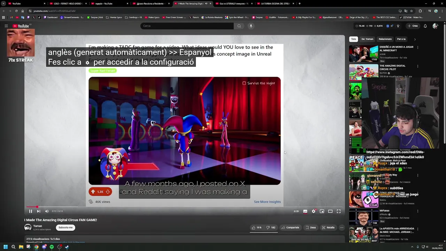The image size is (446, 251).
Task: Click the down arrow beside 1.3K votes
Action: (108, 192)
